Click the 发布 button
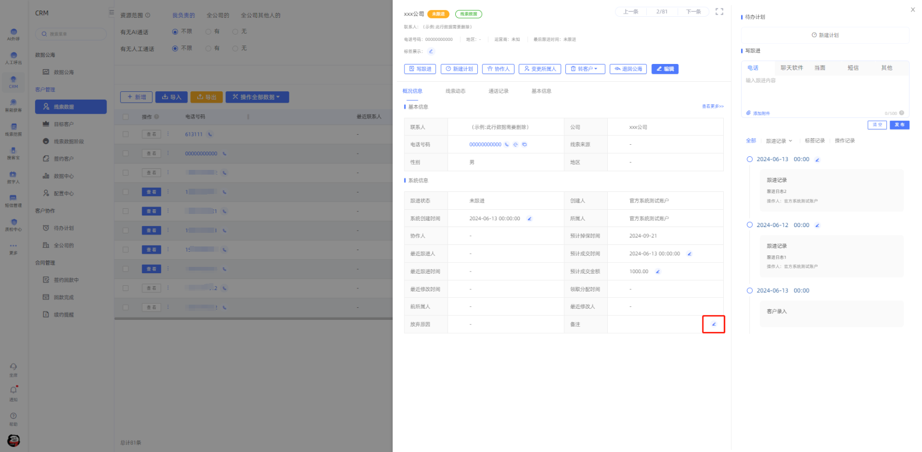Viewport: 922px width, 452px height. (899, 125)
